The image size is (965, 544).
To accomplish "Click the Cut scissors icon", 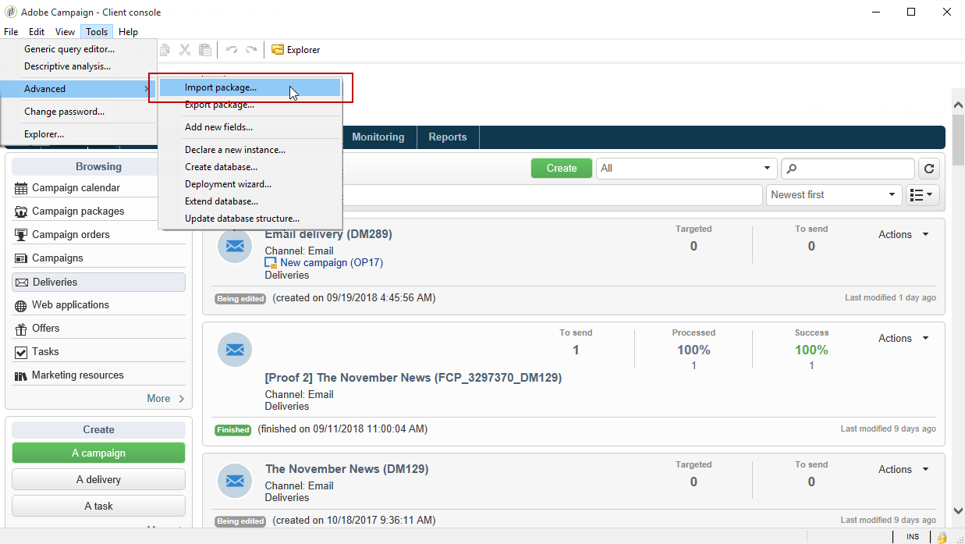I will click(x=185, y=50).
